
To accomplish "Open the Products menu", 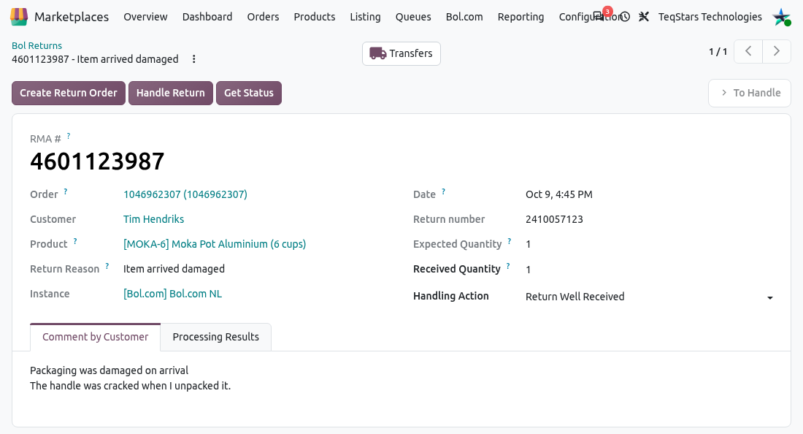I will tap(315, 17).
